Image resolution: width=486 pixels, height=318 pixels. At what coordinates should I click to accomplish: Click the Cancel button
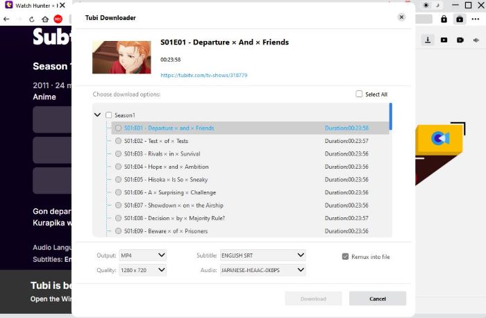[x=377, y=299]
